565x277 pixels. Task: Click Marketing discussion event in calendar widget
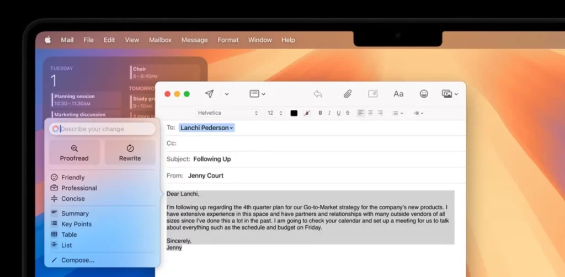coord(87,115)
